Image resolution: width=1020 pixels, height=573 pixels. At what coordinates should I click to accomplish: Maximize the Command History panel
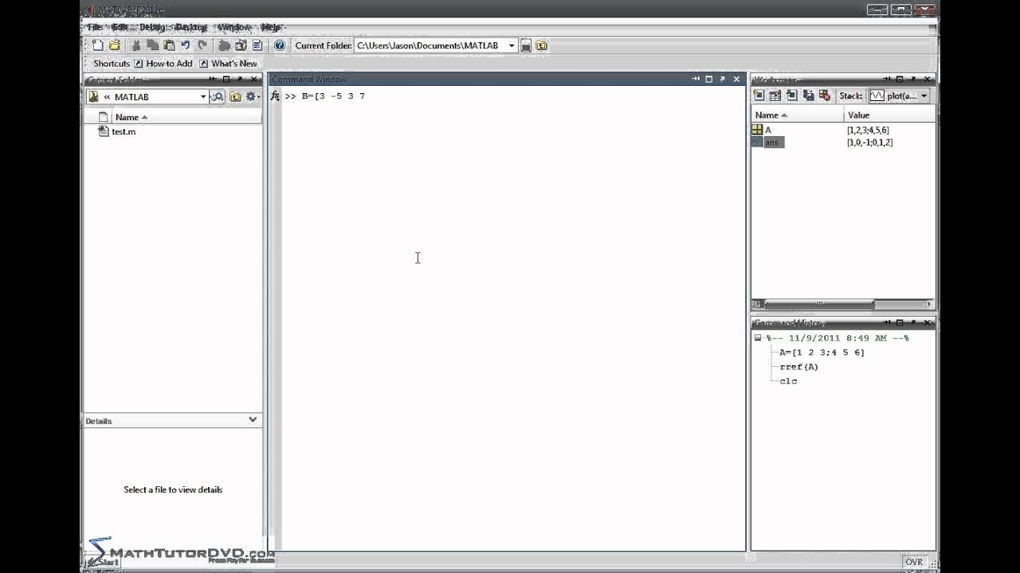(900, 323)
